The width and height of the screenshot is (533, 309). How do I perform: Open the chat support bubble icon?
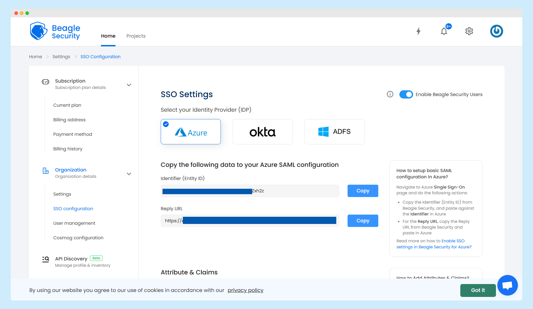[507, 285]
